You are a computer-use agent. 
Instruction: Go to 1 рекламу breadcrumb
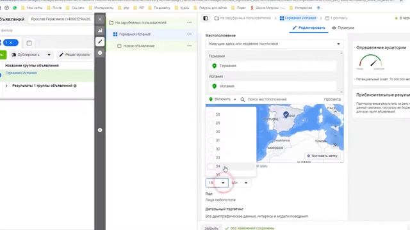336,19
